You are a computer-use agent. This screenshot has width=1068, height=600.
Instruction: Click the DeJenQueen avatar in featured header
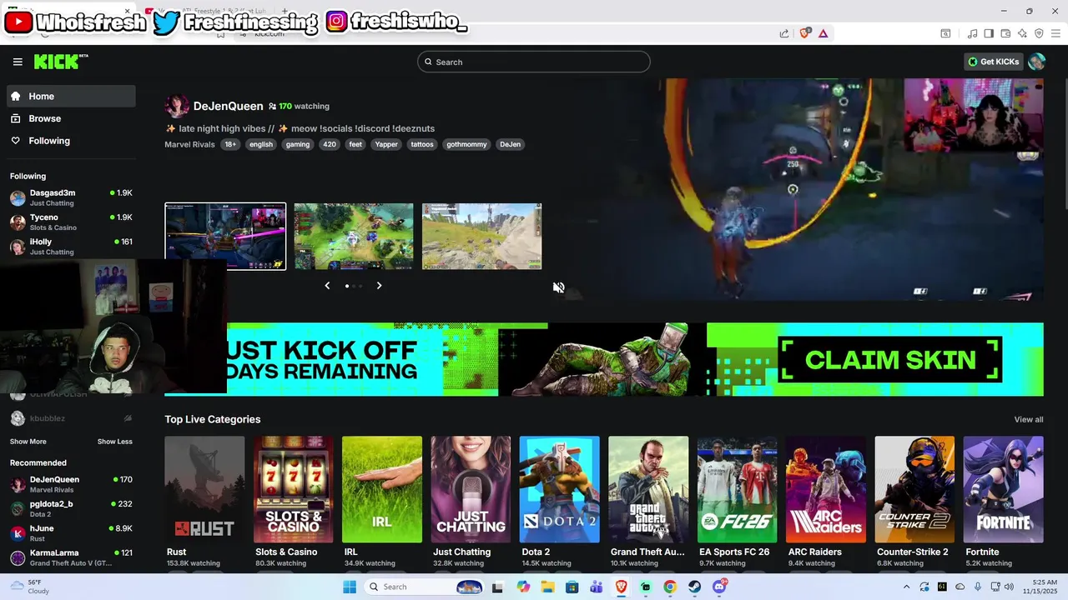(177, 106)
